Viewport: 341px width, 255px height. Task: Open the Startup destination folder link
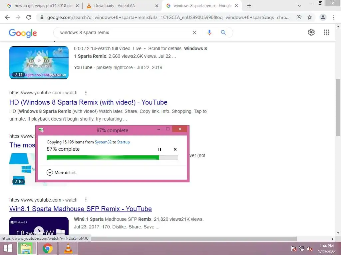[x=124, y=142]
